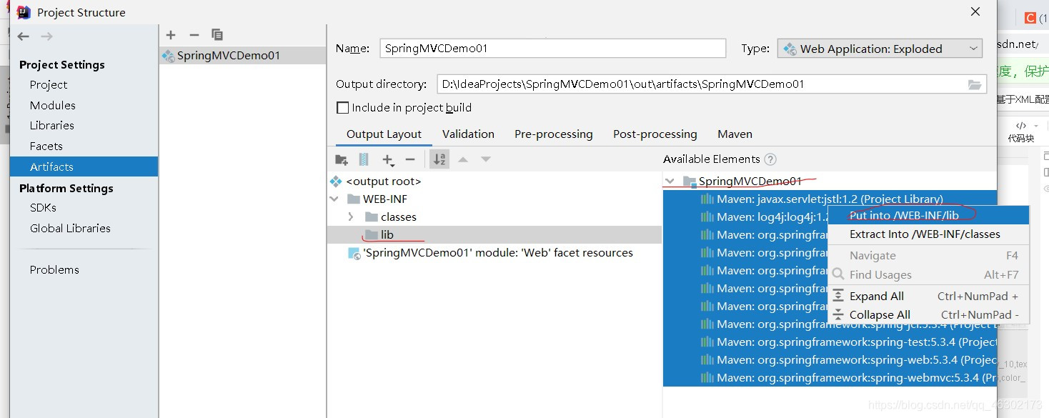Open the Add Copy Of plus menu
1049x418 pixels.
(388, 160)
